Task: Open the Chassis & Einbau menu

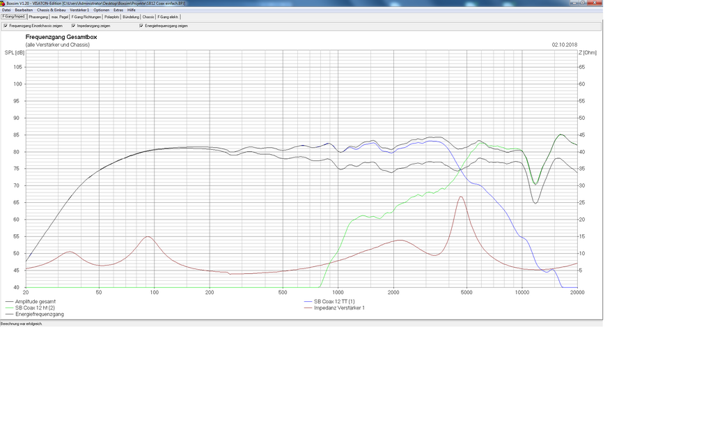Action: 52,10
